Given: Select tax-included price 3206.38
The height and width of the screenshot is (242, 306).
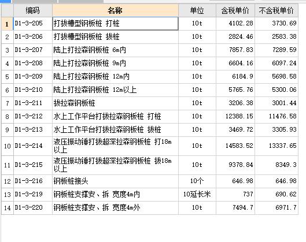Looking at the screenshot, I should 235,103.
